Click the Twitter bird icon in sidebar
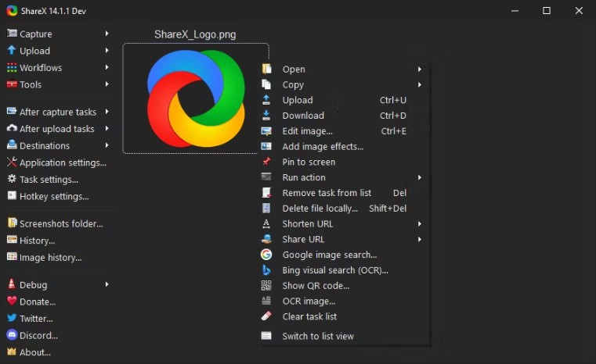596x364 pixels. 12,318
